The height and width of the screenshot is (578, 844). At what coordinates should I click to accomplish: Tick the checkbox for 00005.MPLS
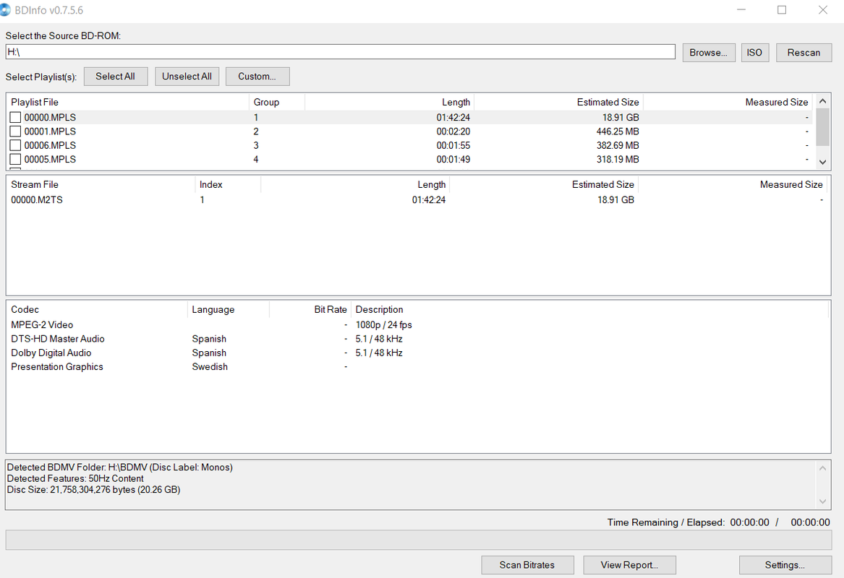point(15,159)
